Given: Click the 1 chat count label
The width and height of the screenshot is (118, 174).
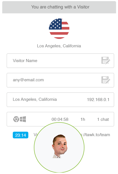Looking at the screenshot, I should (103, 119).
